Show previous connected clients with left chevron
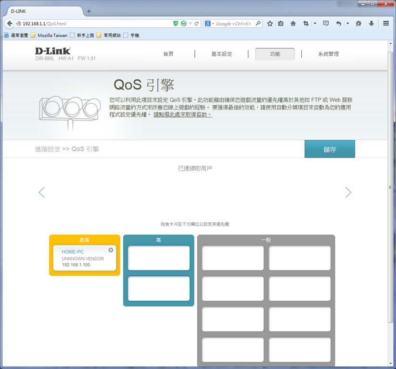 coord(42,193)
